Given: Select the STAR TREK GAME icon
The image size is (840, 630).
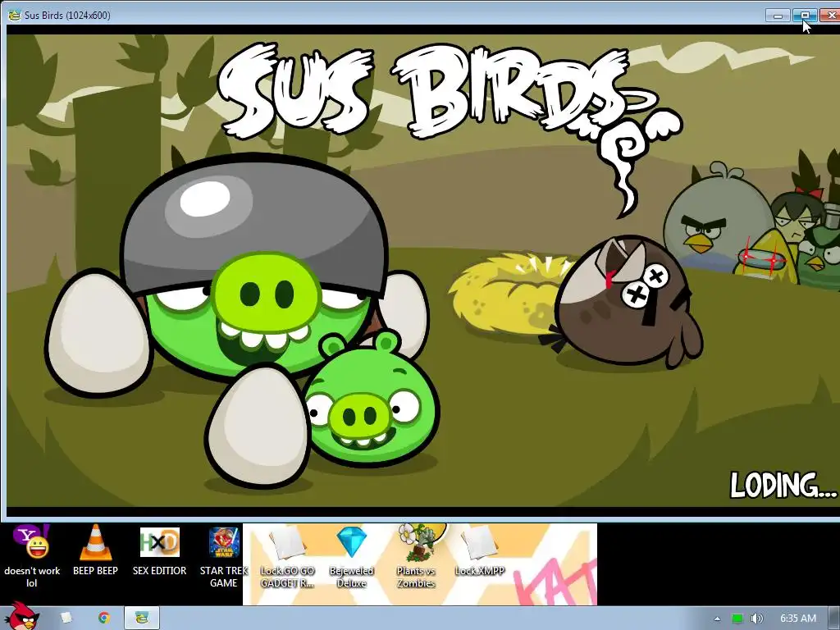Looking at the screenshot, I should (224, 557).
